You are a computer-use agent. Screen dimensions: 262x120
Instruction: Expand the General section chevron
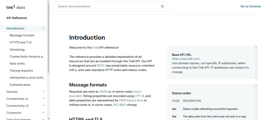coord(43,92)
